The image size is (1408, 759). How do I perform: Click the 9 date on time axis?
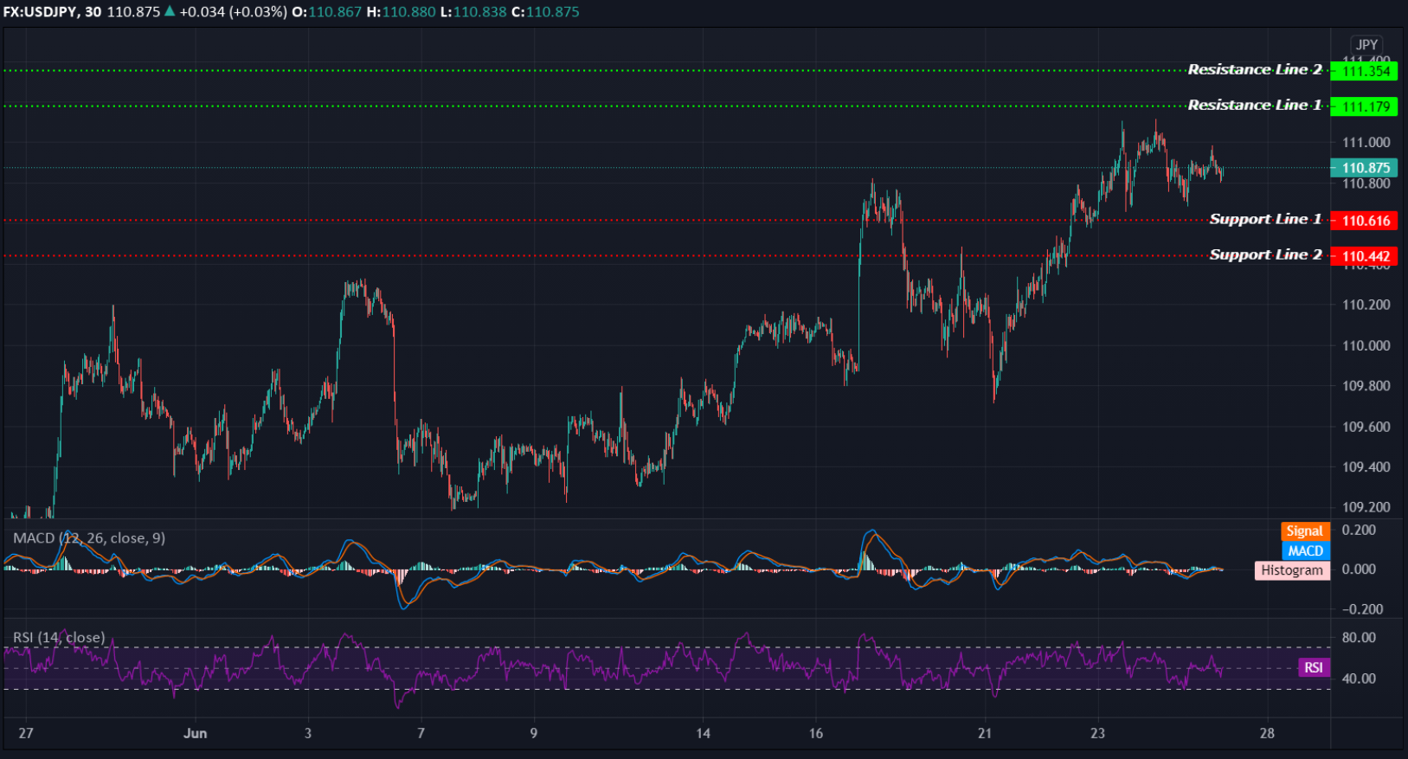pos(534,733)
